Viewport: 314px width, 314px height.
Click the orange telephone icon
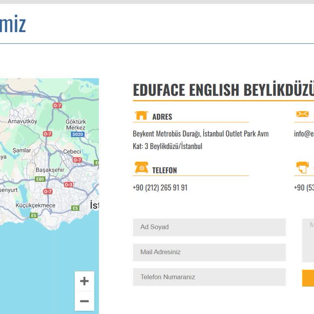(x=141, y=167)
